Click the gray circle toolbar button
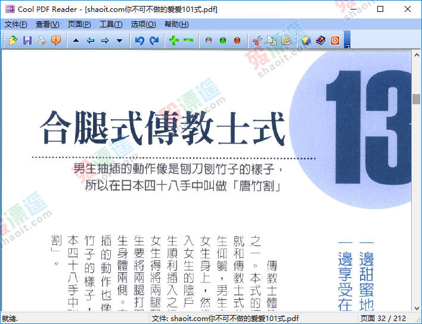Screen dimensions: 422x324 tap(209, 40)
